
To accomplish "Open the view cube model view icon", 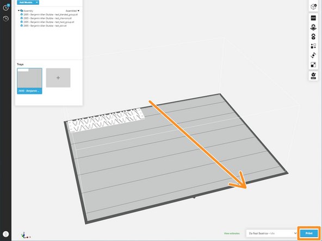I will pos(313,7).
